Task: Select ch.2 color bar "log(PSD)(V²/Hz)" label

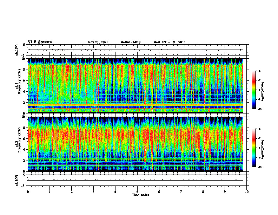Action: (x=263, y=149)
